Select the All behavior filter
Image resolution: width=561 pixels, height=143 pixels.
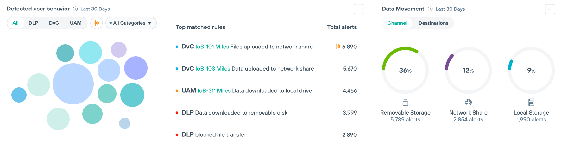16,23
